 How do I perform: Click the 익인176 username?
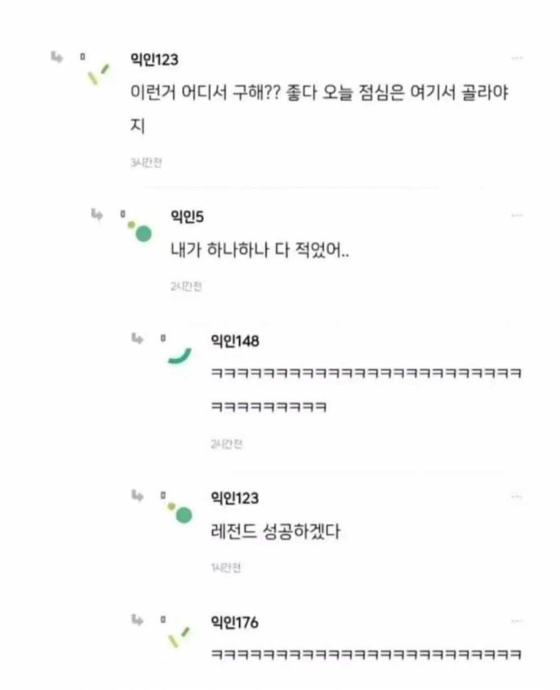pyautogui.click(x=235, y=622)
